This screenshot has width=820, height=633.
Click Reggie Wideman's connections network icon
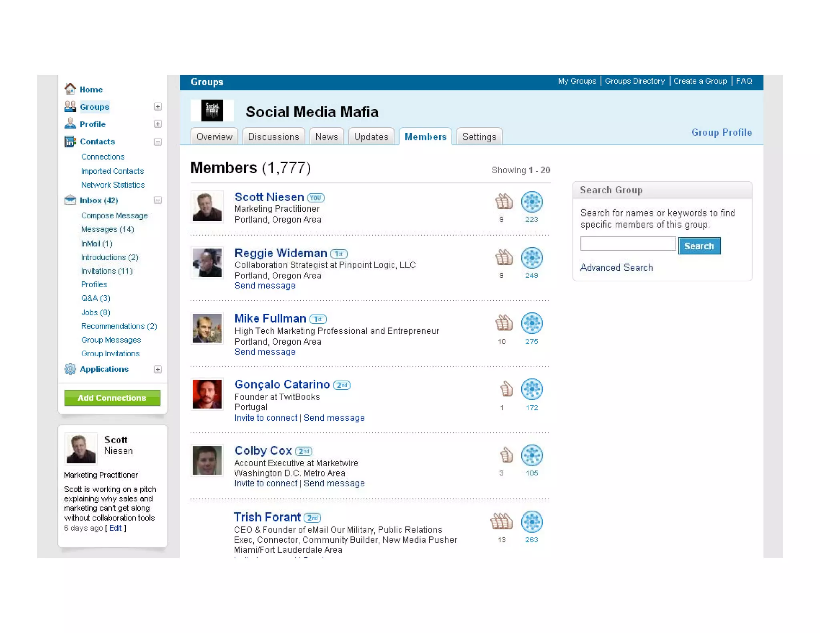[x=532, y=258]
